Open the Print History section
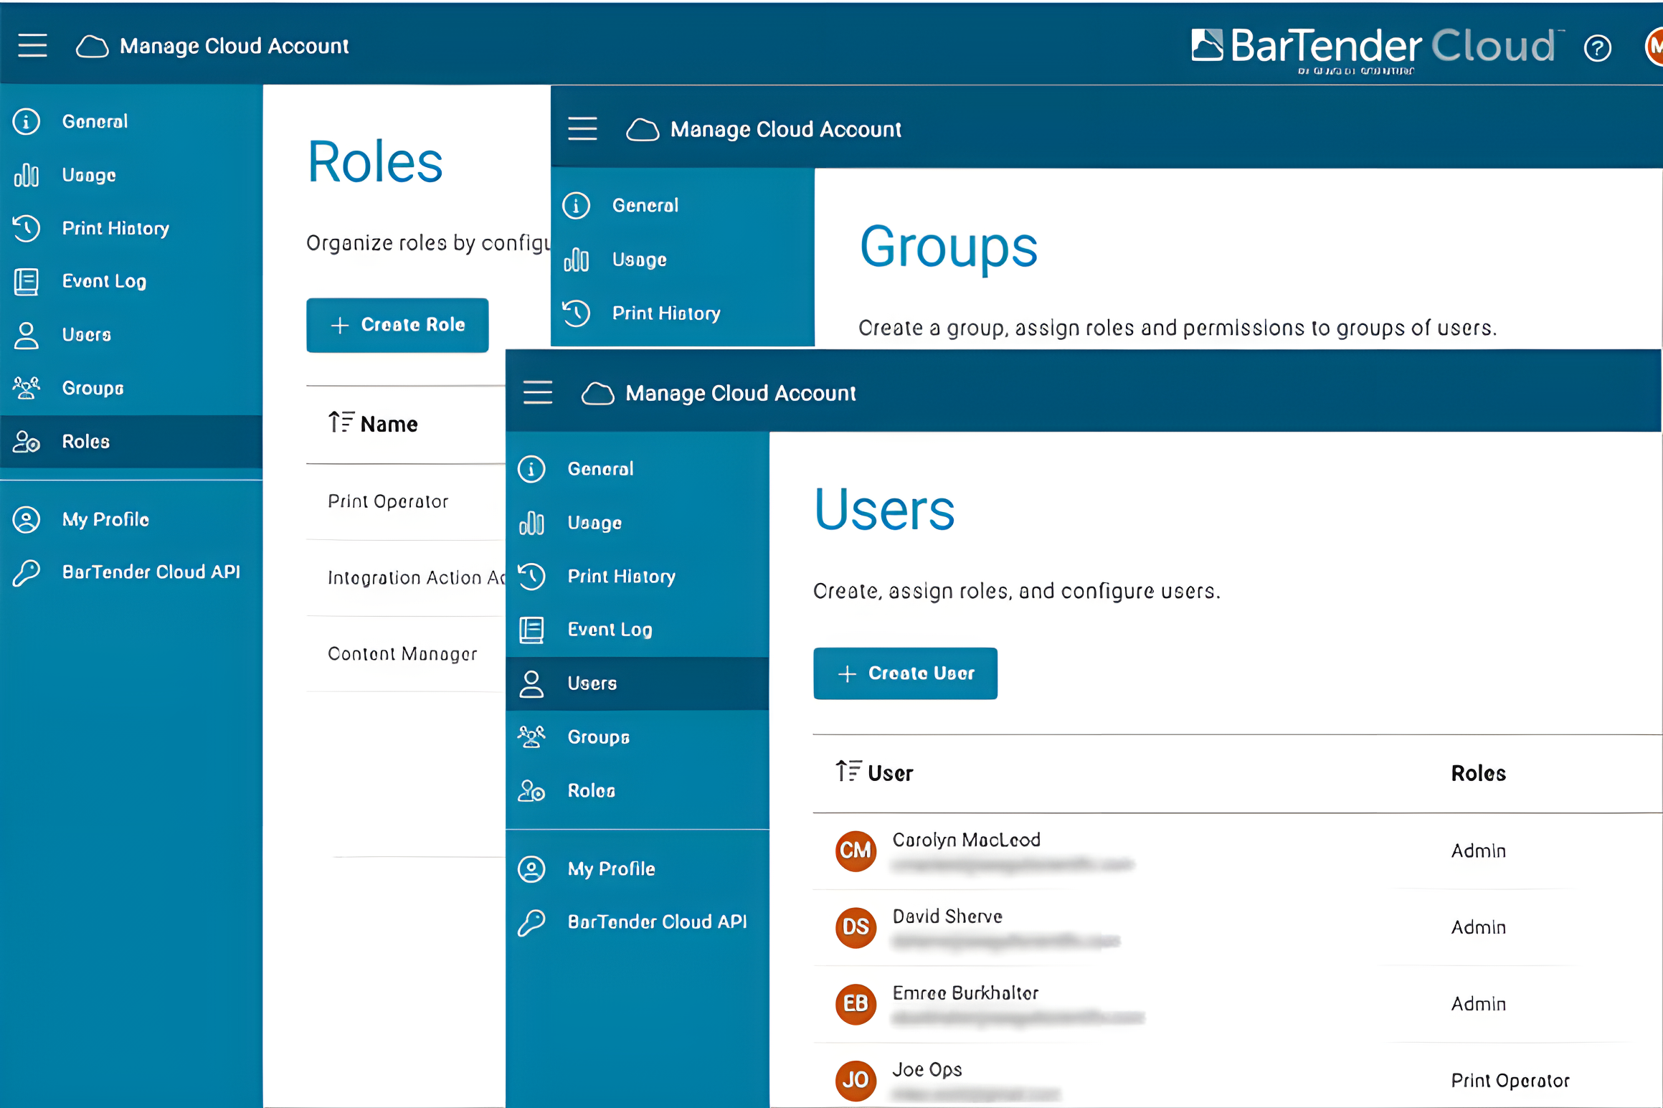 click(115, 228)
